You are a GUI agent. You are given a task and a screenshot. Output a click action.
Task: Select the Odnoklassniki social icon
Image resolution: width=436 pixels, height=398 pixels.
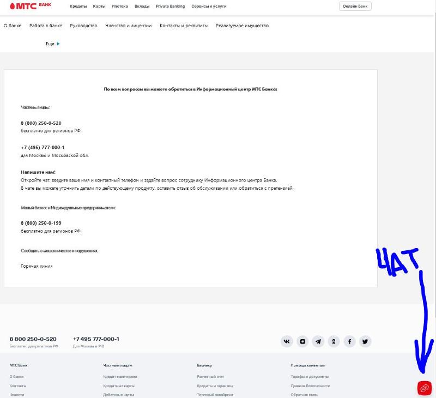[x=334, y=341]
